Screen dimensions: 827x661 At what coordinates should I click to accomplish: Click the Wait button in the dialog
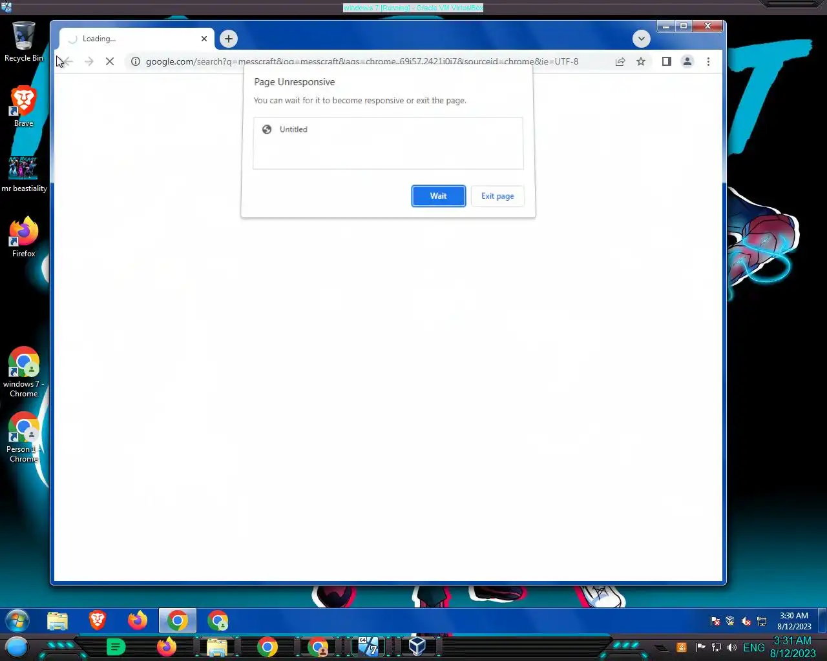(x=438, y=196)
